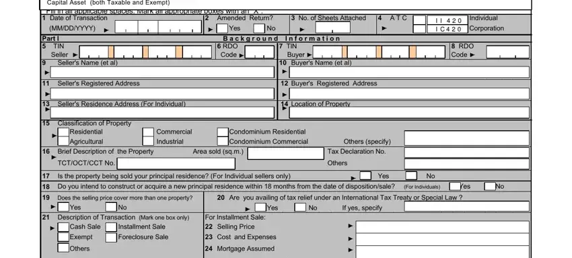The height and width of the screenshot is (258, 572).
Task: Check the Condominium Commercial box
Action: click(x=223, y=141)
